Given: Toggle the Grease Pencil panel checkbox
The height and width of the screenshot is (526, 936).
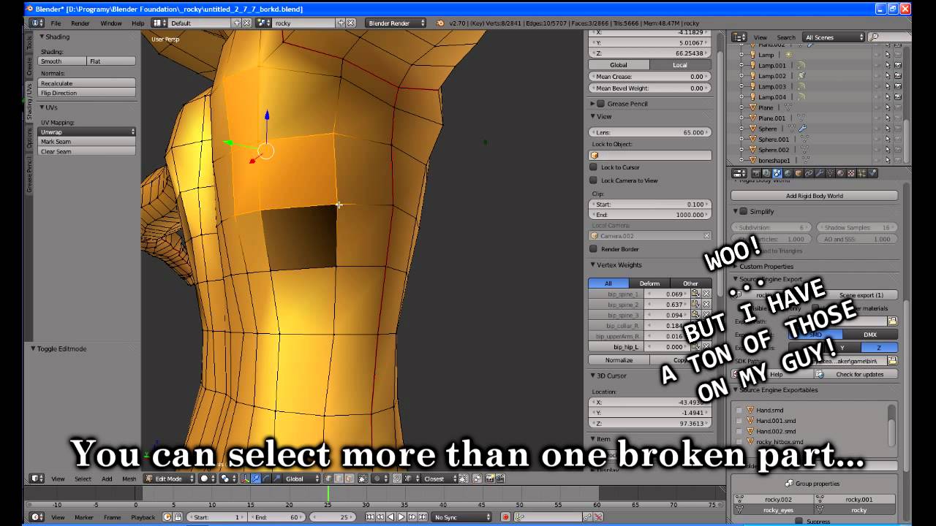Looking at the screenshot, I should 601,104.
